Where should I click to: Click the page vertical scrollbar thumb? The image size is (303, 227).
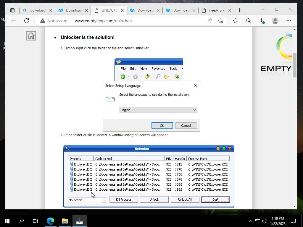click(x=294, y=65)
